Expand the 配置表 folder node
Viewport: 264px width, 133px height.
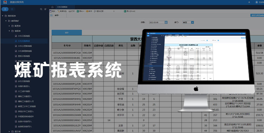pyautogui.click(x=10, y=26)
